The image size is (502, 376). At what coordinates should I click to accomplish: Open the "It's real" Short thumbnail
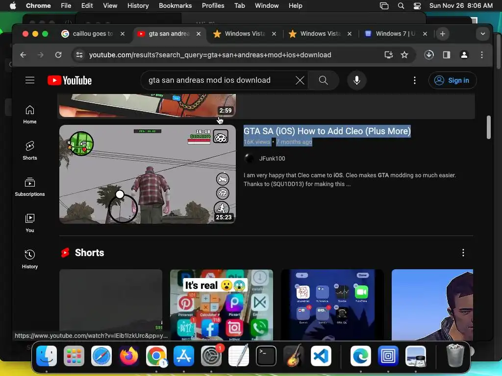tap(221, 305)
